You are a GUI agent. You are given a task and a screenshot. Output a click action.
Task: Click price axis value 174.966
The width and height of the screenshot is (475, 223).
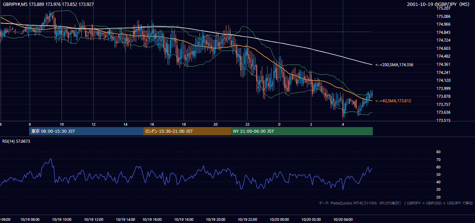(443, 24)
